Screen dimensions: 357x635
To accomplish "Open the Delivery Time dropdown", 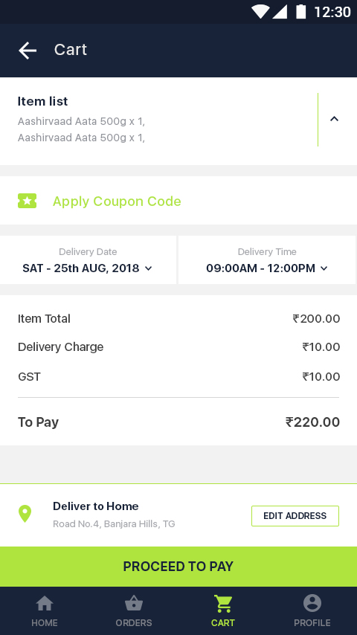I will (267, 260).
